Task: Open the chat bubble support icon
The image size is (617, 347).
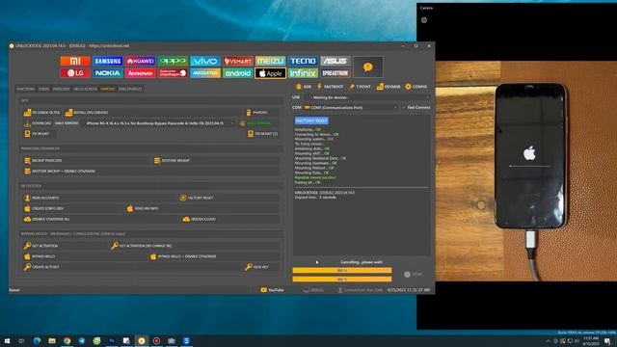Action: pos(368,67)
